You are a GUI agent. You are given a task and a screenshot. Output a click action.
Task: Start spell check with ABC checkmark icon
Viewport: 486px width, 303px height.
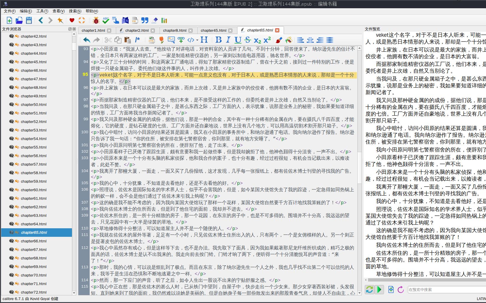pyautogui.click(x=106, y=20)
